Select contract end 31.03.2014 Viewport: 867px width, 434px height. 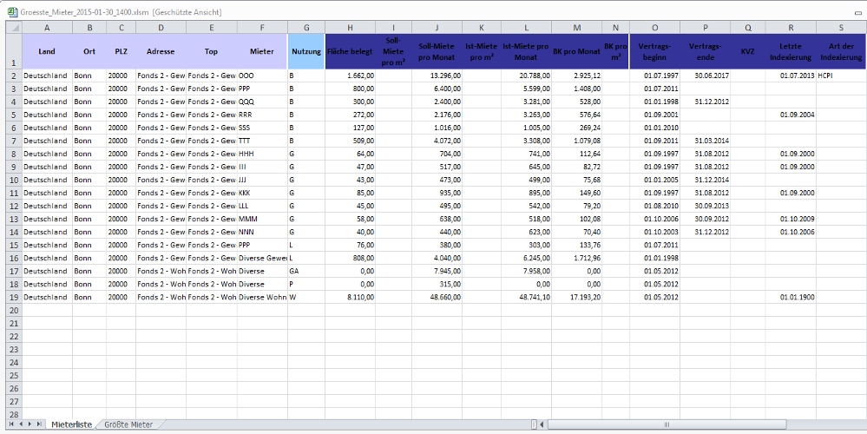click(705, 141)
